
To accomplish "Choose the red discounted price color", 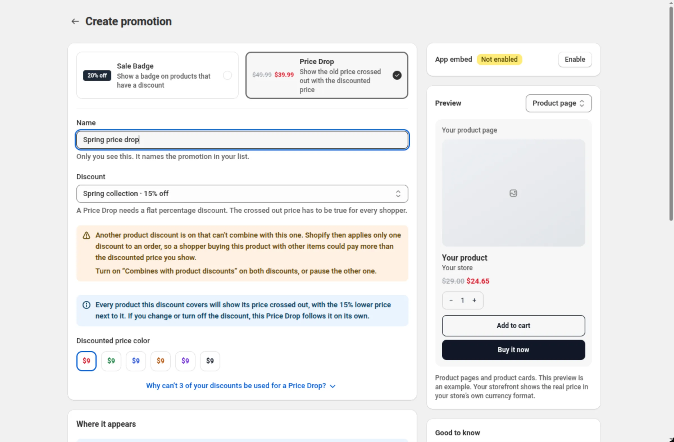I will (x=86, y=361).
